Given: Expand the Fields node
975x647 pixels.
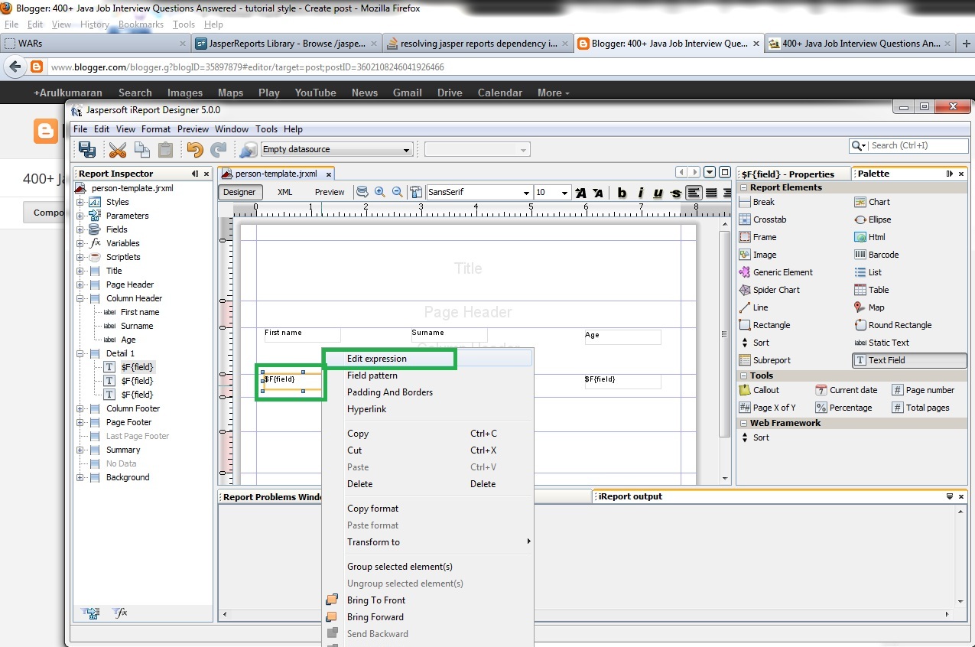Looking at the screenshot, I should tap(80, 229).
